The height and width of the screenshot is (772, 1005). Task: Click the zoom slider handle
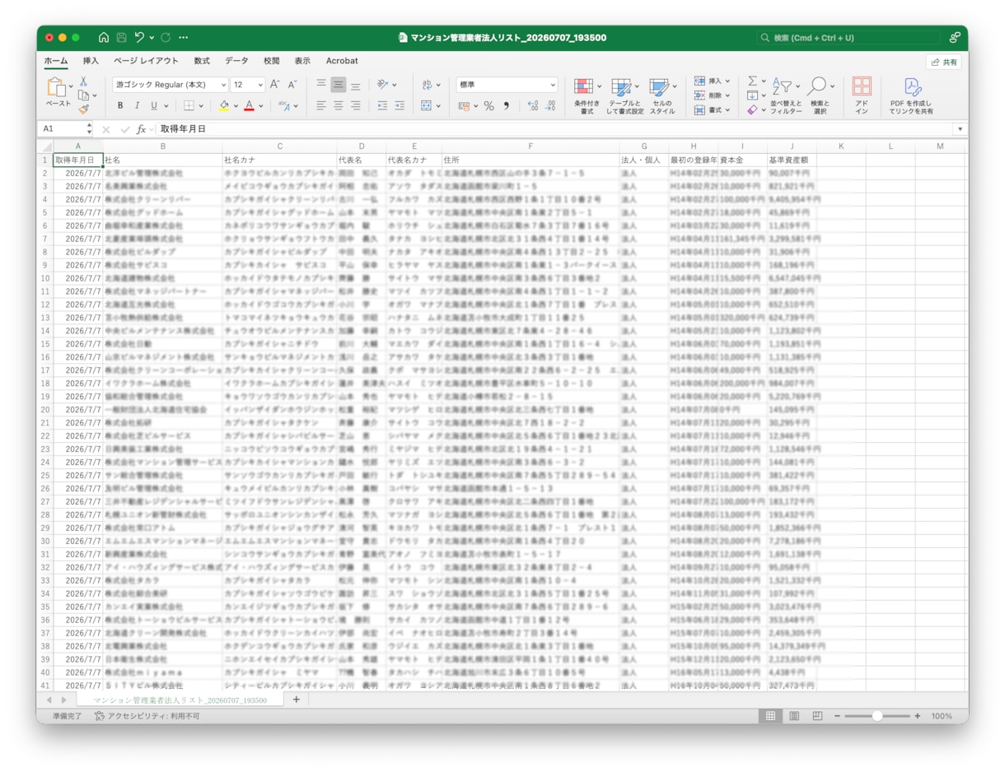(877, 716)
